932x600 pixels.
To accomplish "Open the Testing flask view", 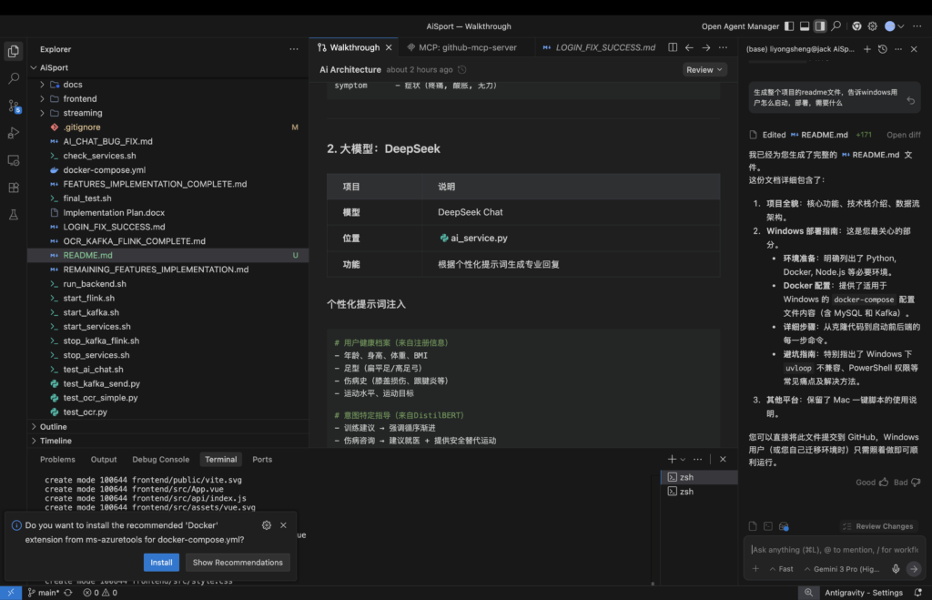I will point(13,215).
